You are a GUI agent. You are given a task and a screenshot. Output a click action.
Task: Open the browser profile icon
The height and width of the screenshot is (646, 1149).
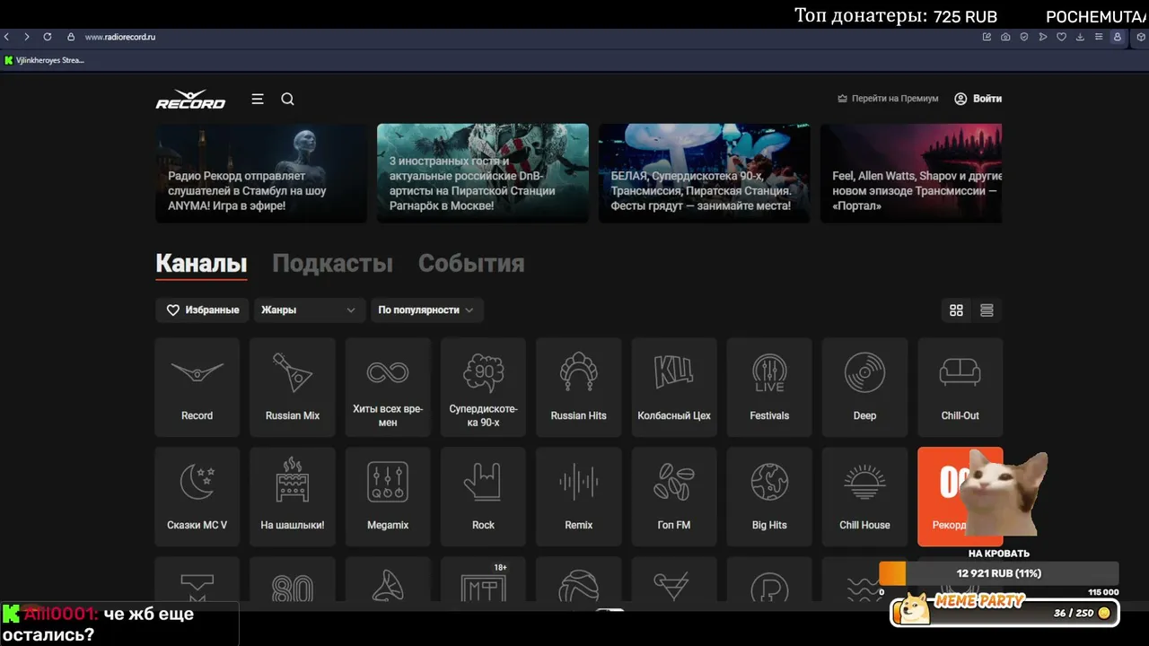pyautogui.click(x=1118, y=37)
